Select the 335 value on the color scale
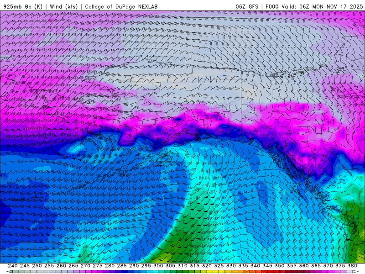Viewport: 365px width, 274px height. [243, 266]
